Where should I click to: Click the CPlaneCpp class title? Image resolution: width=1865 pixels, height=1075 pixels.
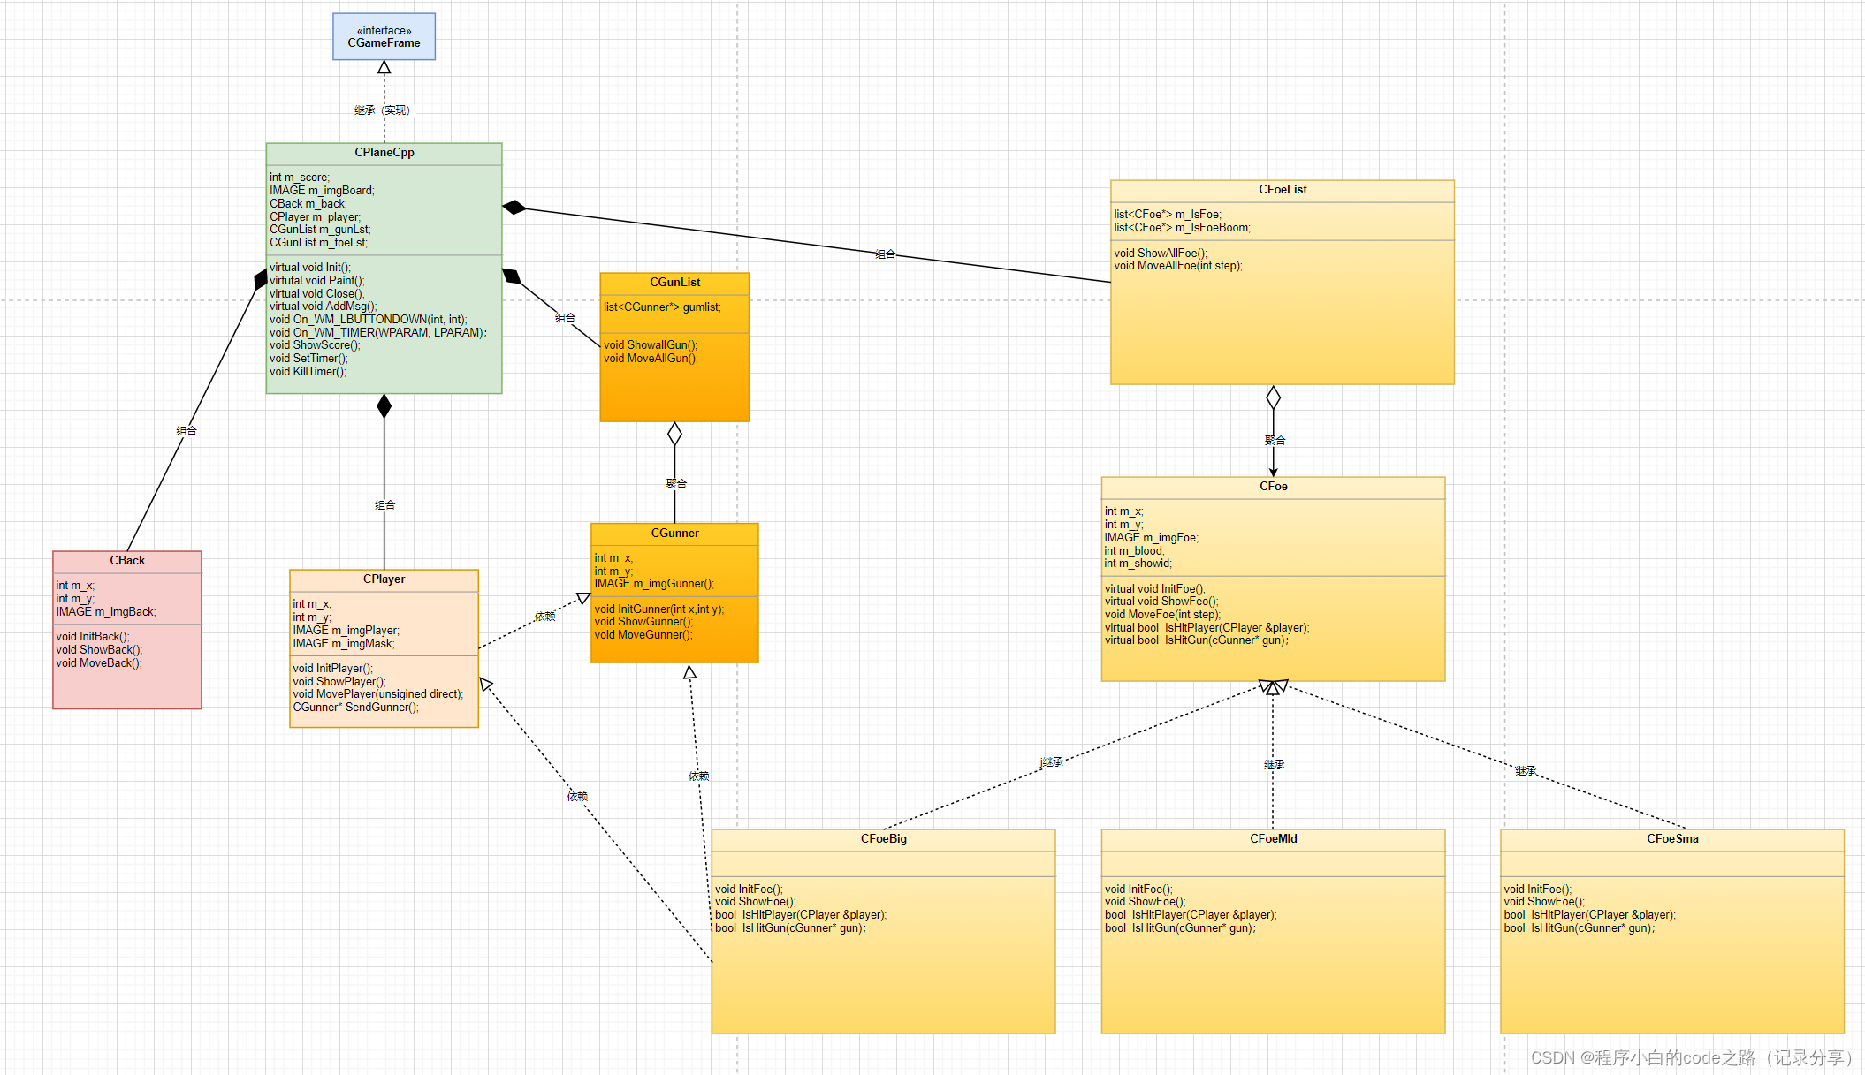coord(384,152)
